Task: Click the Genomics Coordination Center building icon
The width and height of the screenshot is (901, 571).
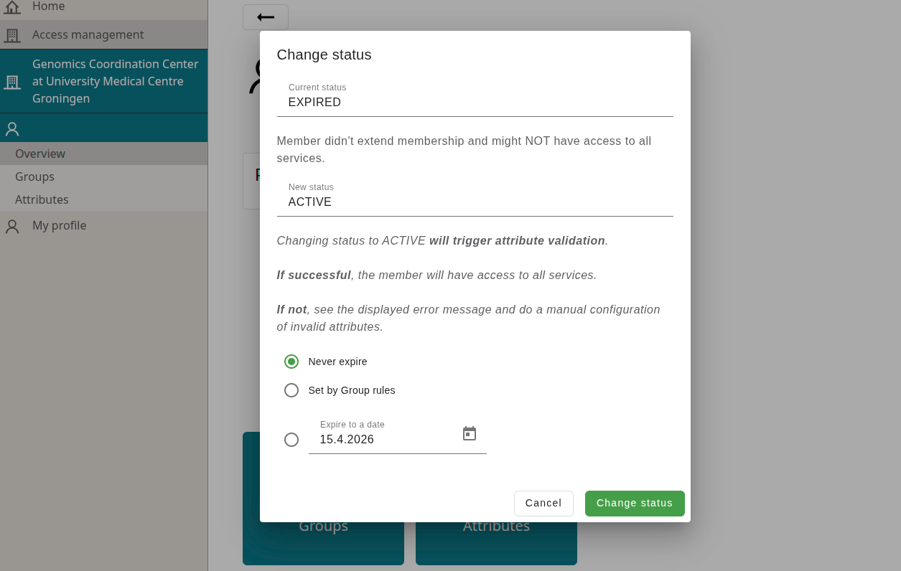Action: tap(12, 82)
